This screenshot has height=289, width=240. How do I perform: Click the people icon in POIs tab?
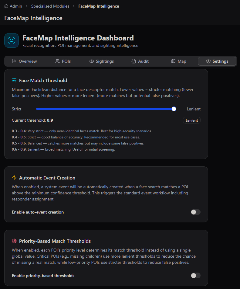tap(58, 61)
